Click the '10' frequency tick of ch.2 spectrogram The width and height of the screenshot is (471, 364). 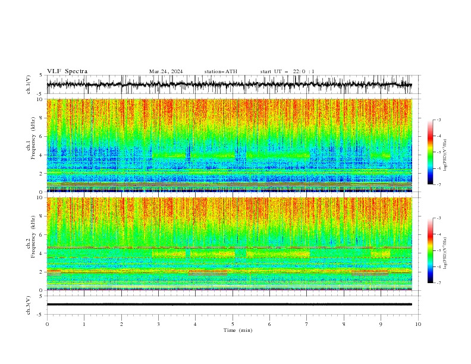(41, 197)
